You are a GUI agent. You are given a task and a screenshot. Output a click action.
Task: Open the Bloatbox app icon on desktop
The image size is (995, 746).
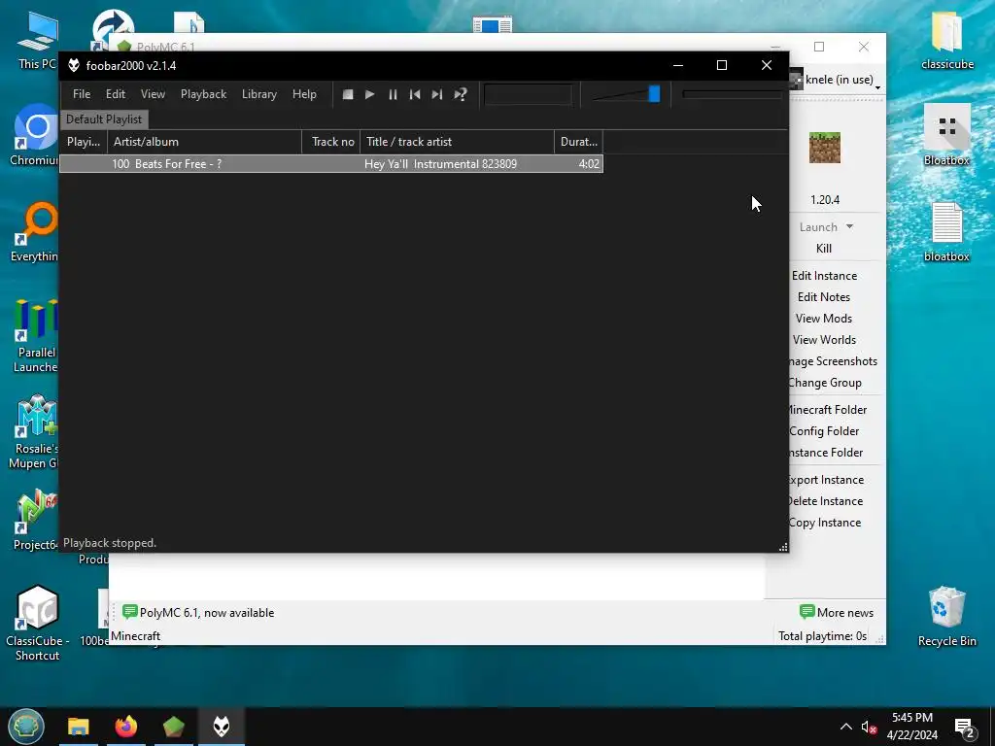pyautogui.click(x=946, y=134)
